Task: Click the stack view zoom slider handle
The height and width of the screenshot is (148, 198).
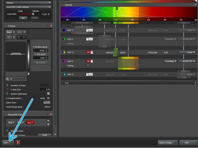Action: tap(11, 79)
